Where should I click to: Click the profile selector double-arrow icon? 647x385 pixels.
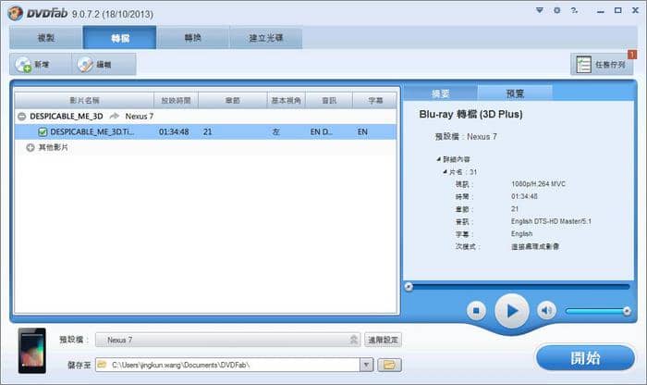click(x=354, y=340)
